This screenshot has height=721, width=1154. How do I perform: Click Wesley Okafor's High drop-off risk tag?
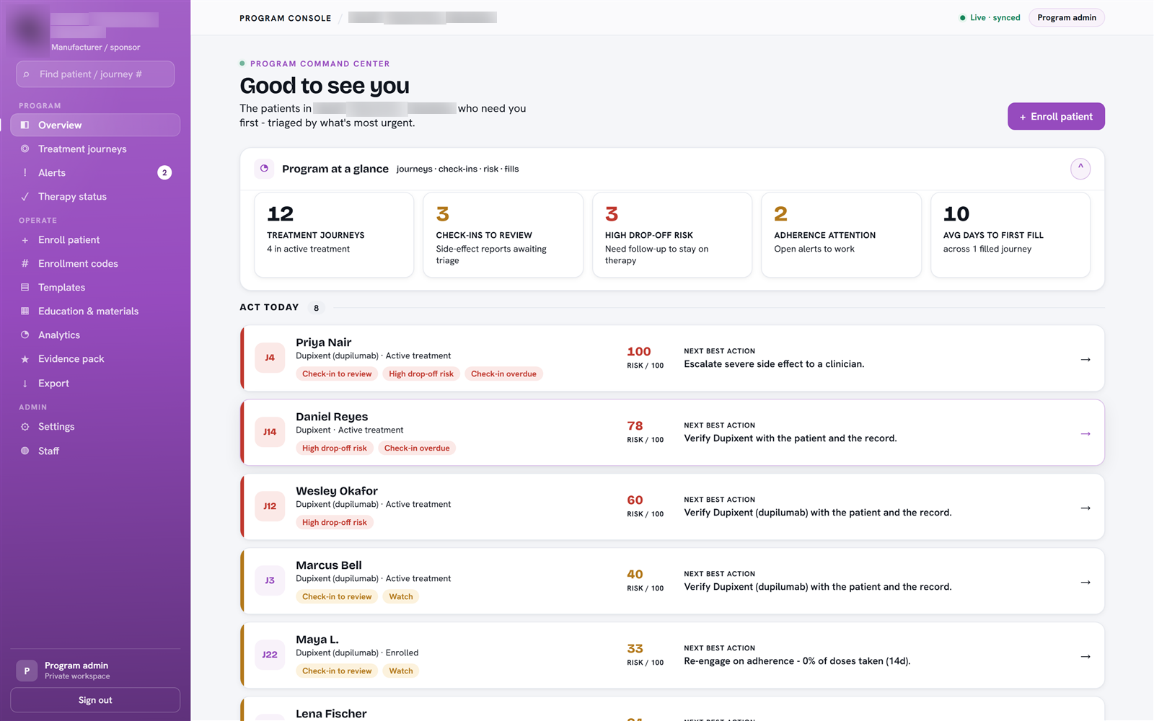(x=335, y=522)
